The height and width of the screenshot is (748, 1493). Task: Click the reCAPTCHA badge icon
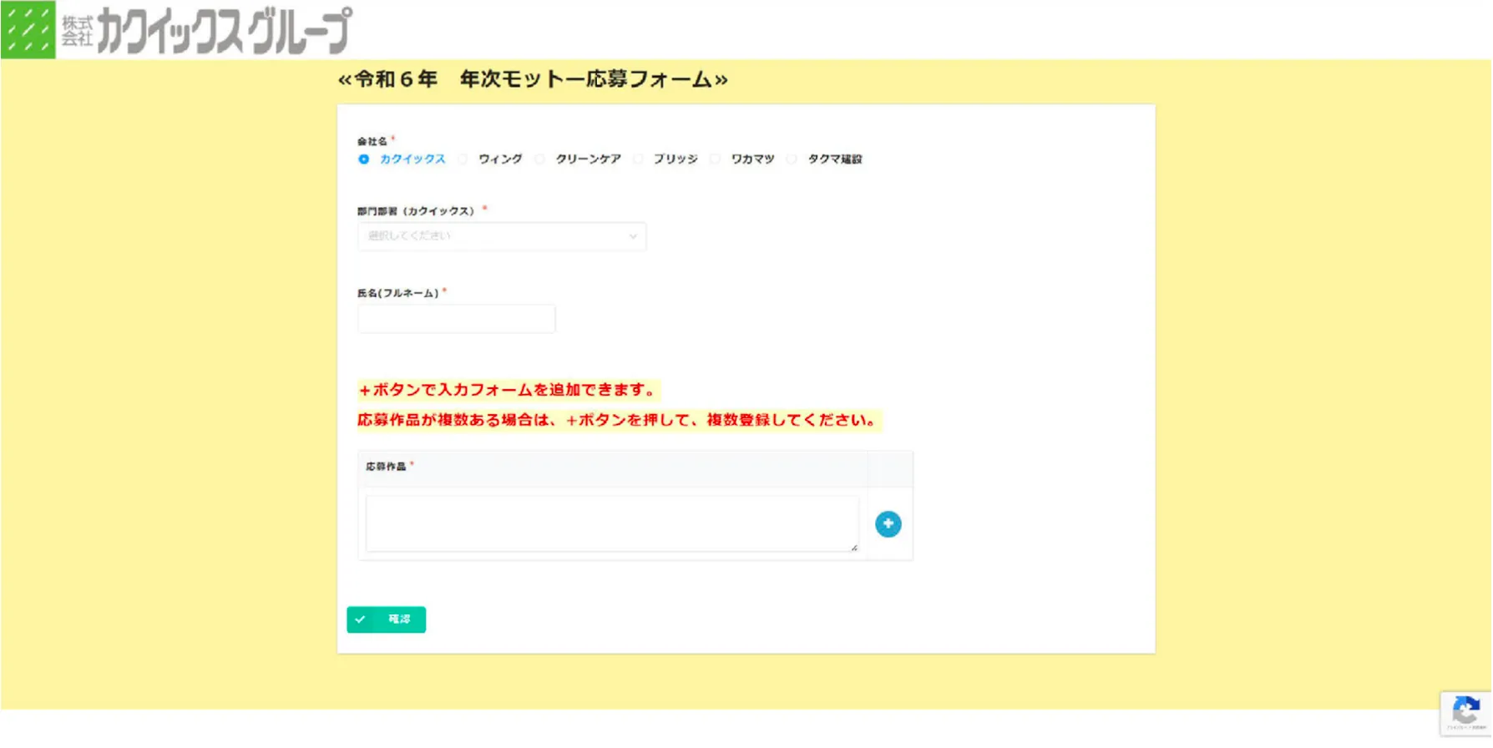pos(1465,712)
